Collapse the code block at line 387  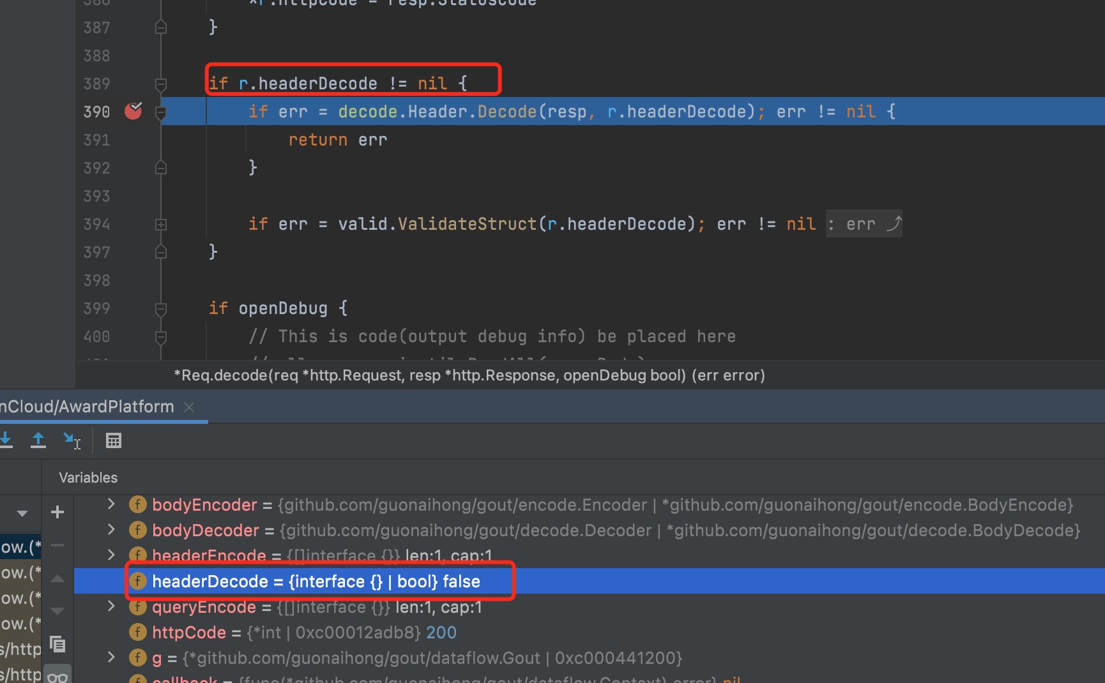coord(160,27)
